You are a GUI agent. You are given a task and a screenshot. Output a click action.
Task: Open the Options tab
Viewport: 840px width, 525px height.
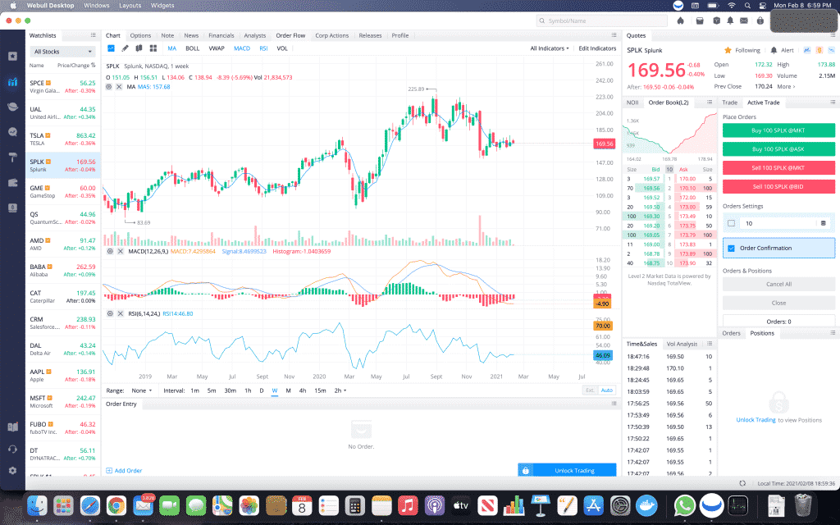click(140, 35)
